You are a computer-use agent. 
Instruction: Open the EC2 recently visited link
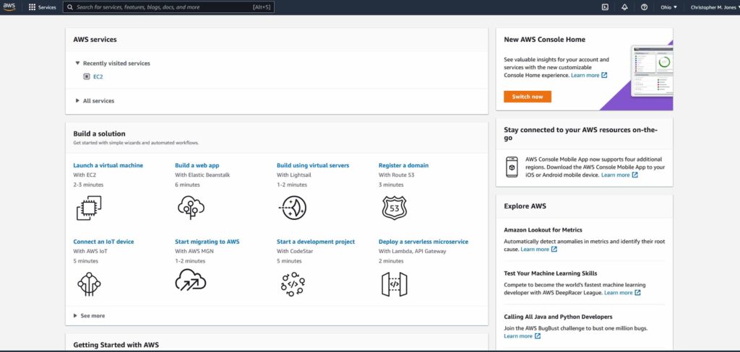(98, 76)
